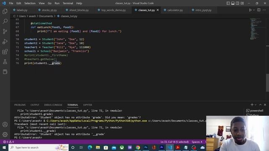Toggle the bottom panel visibility
This screenshot has height=151, width=269.
coord(233,3)
